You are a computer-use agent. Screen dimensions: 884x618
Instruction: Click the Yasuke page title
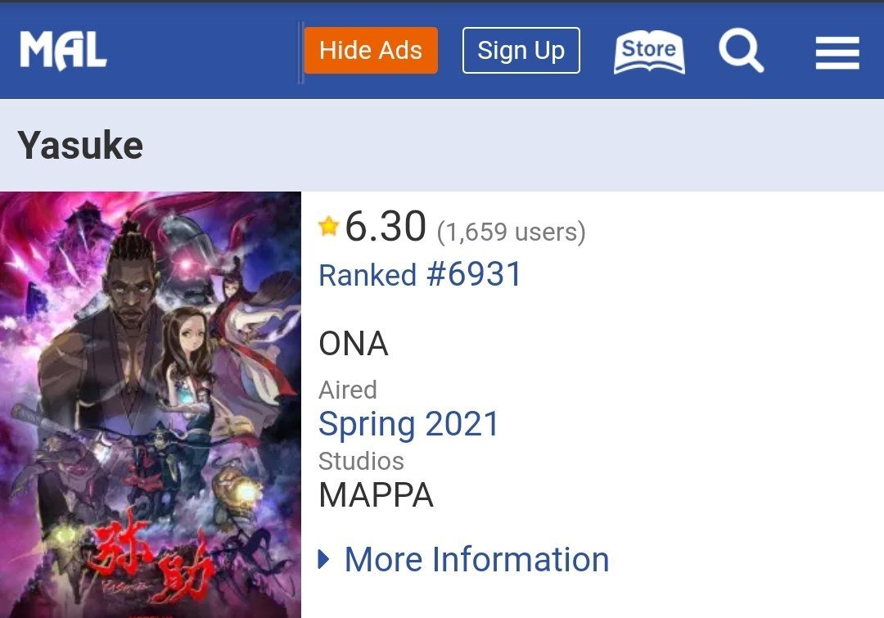(80, 146)
